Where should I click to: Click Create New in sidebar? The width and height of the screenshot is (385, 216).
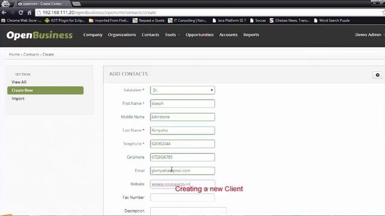(46, 91)
